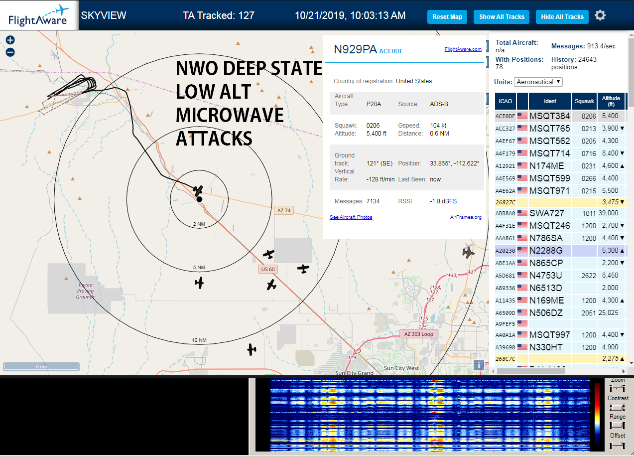Click Show All Tracks button

pyautogui.click(x=502, y=16)
